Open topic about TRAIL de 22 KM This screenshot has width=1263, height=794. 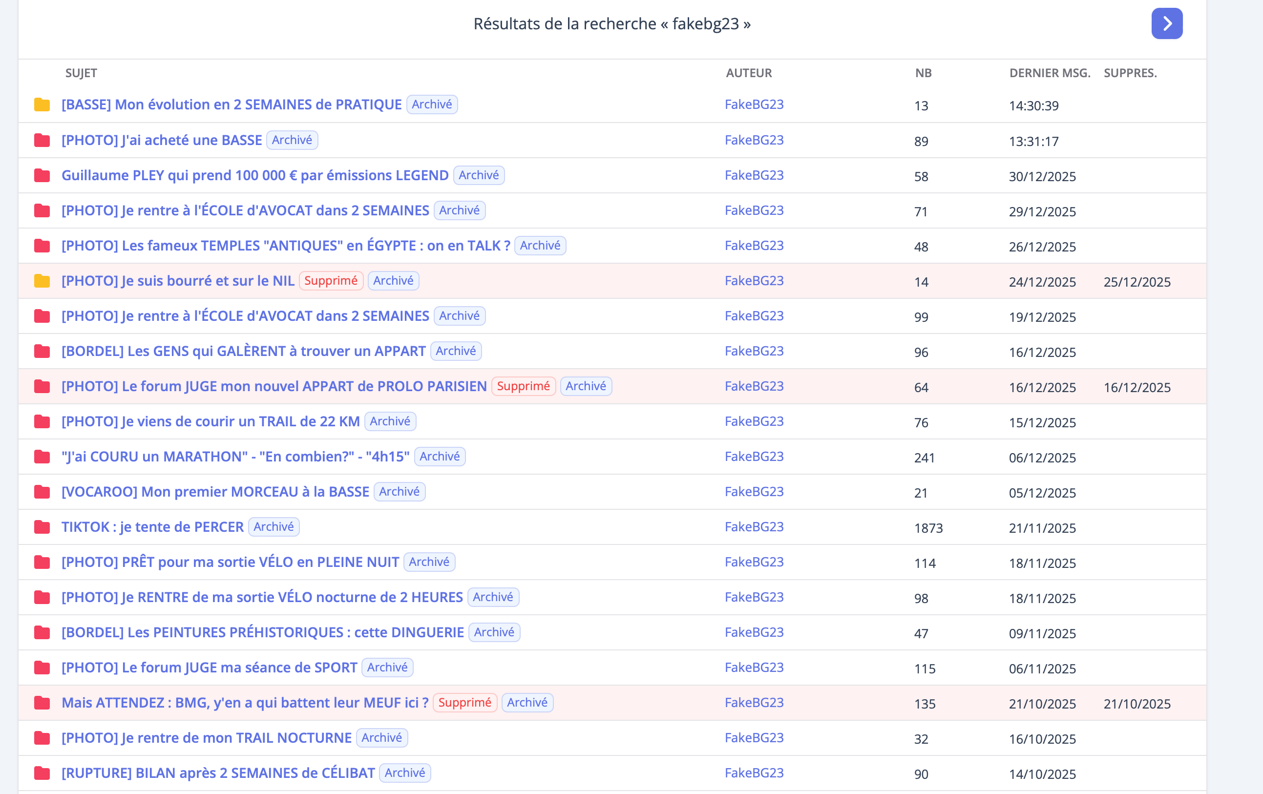tap(210, 421)
